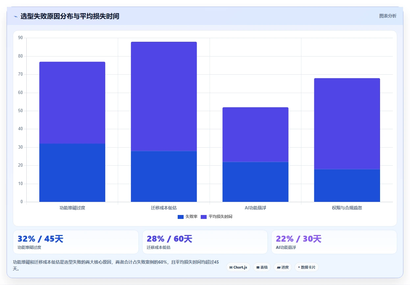Click the blue 失败率 bar for 权限与合规疏忽
This screenshot has width=410, height=285.
[347, 185]
